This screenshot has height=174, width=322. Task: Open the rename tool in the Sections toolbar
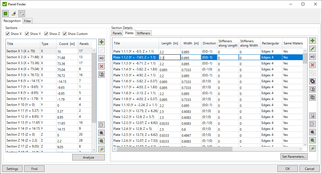coord(102,58)
